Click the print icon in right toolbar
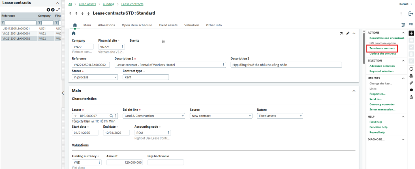Image resolution: width=415 pixels, height=169 pixels. pyautogui.click(x=411, y=76)
